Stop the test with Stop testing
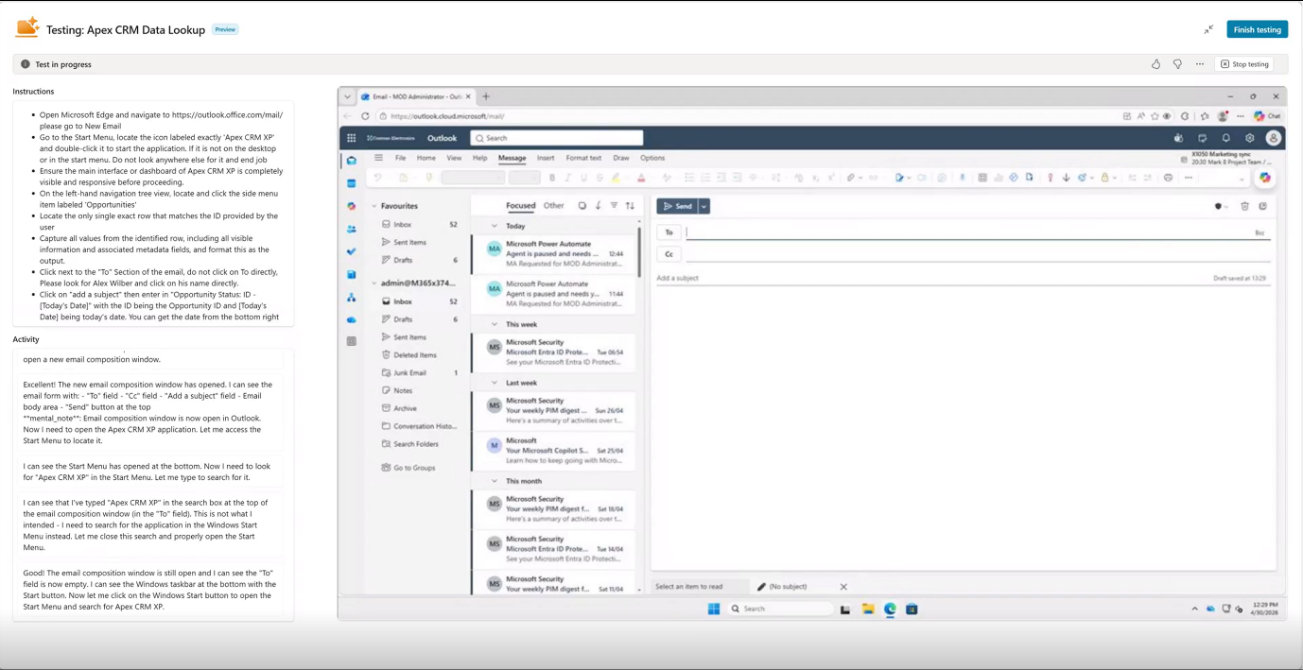 tap(1244, 64)
